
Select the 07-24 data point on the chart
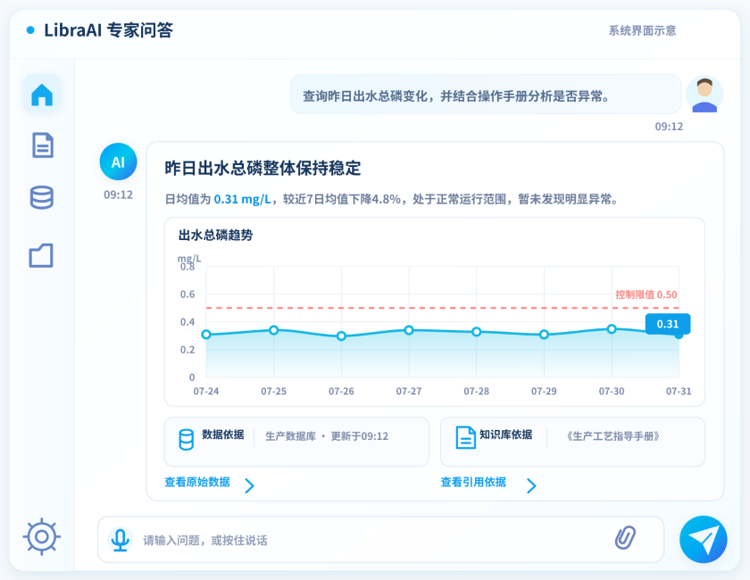point(206,335)
